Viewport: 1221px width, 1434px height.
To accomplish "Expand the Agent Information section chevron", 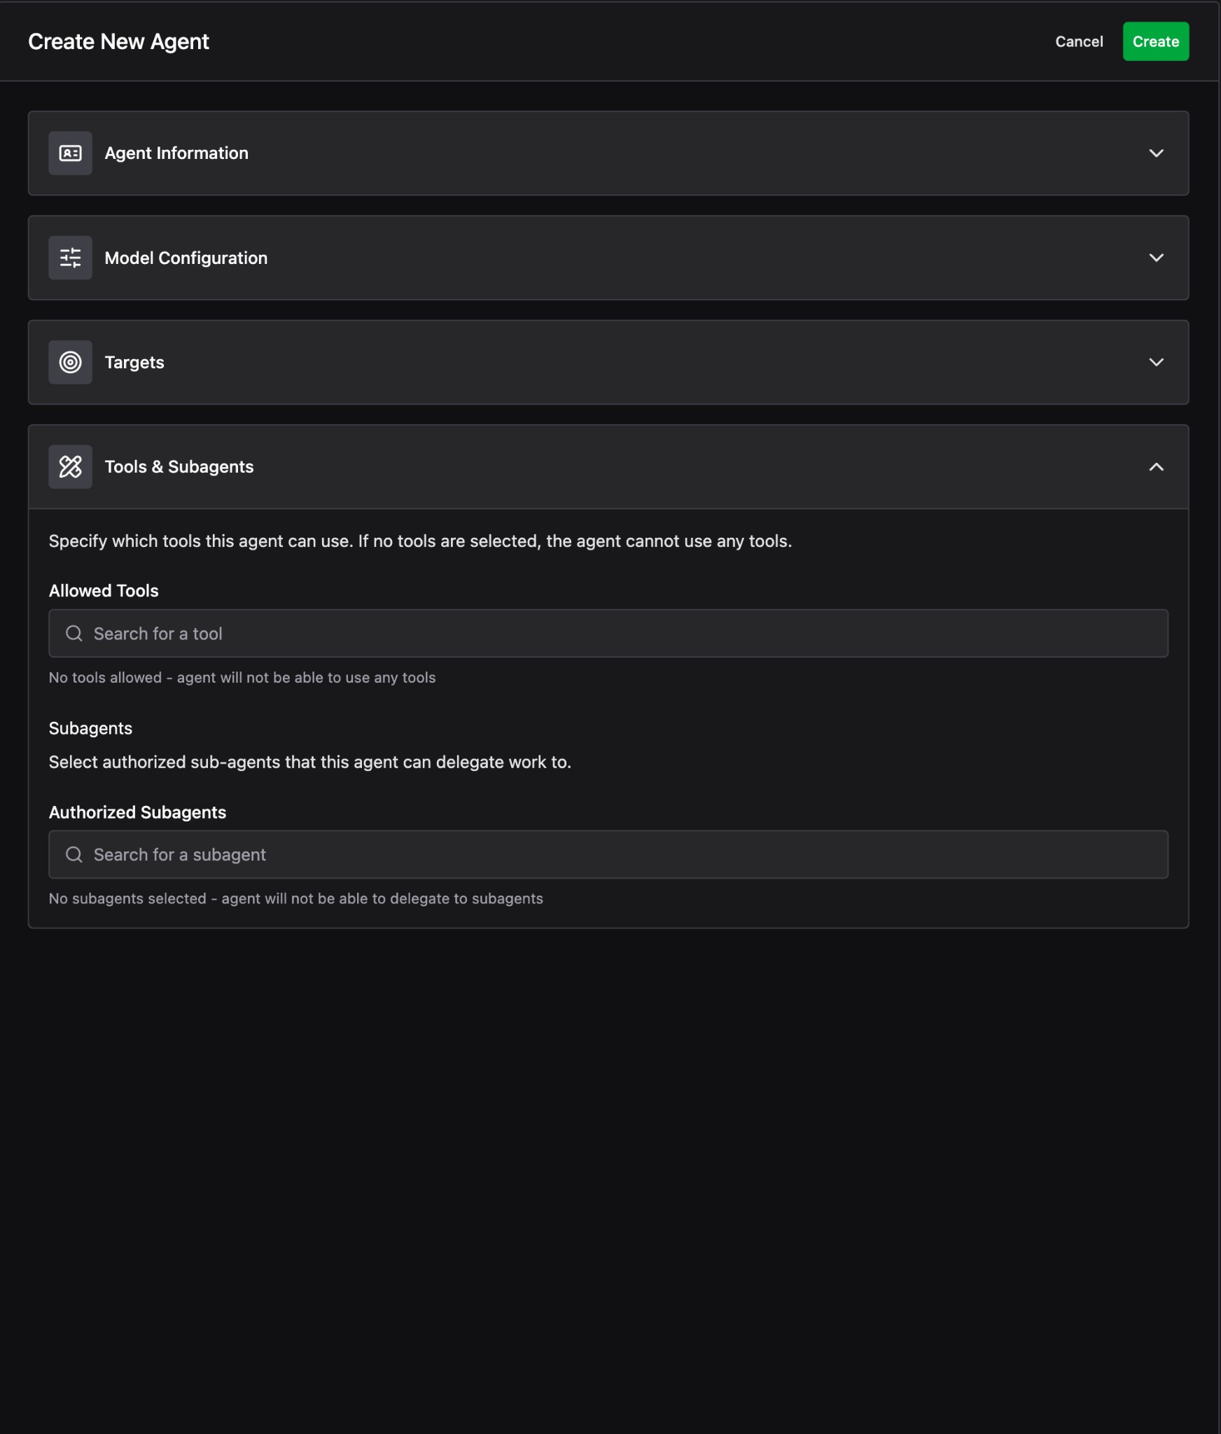I will pos(1156,153).
